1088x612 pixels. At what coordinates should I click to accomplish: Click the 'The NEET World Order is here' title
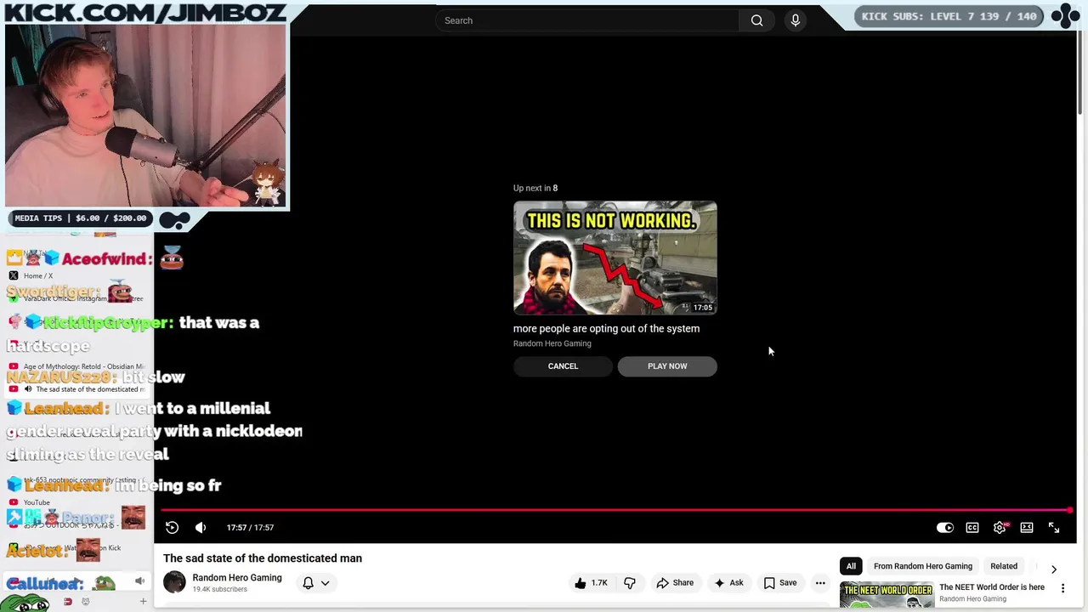point(992,587)
